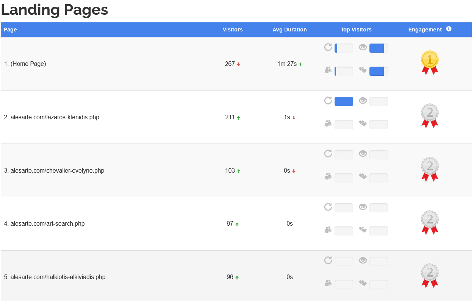Viewport: 474px width, 301px height.
Task: Click the 267 visitors value for Home Page
Action: point(230,64)
